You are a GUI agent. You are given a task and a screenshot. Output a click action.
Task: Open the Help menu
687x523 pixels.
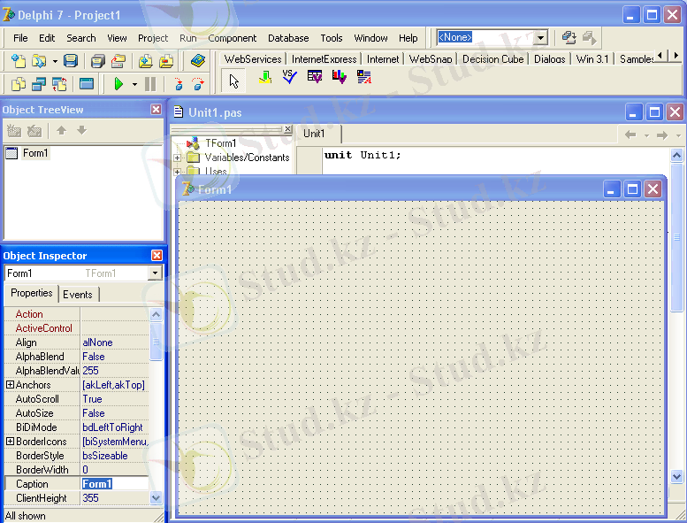[x=408, y=38]
